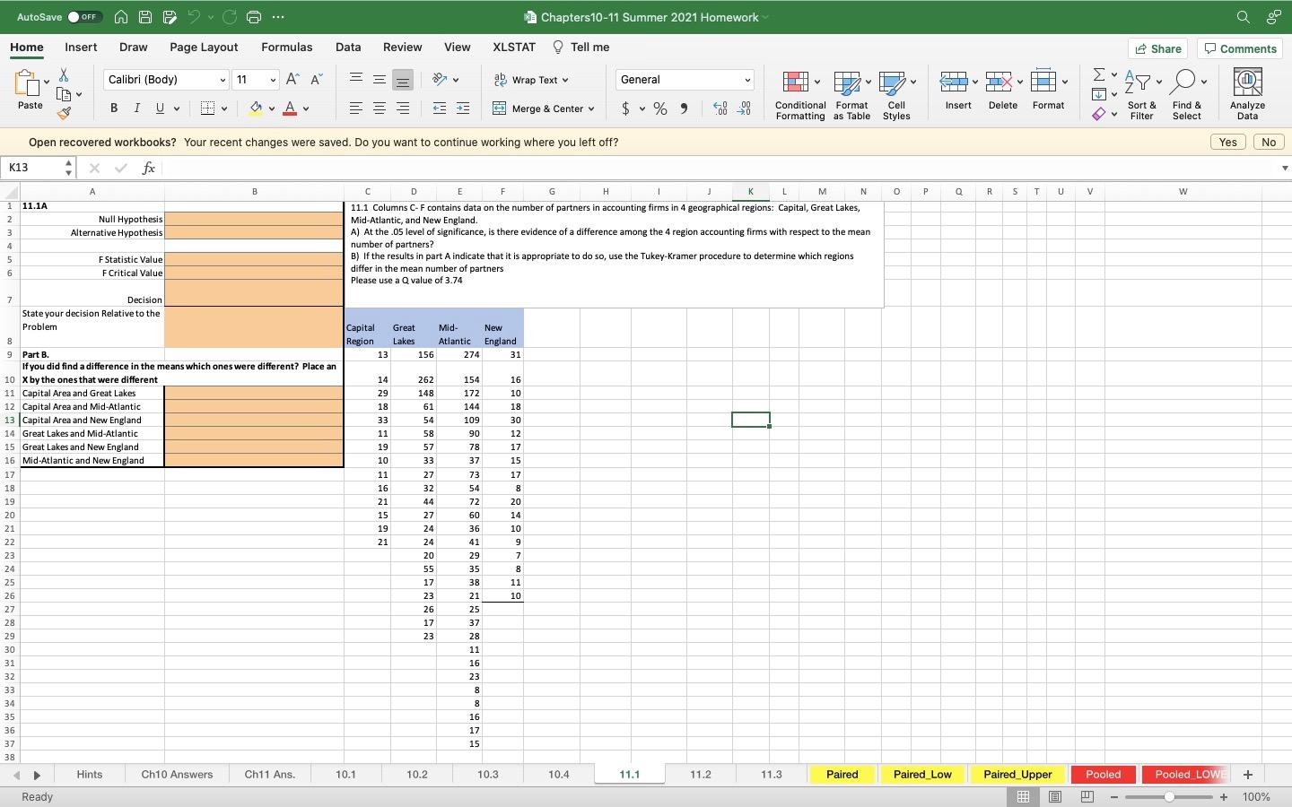Expand the General number format dropdown
This screenshot has width=1292, height=807.
pos(746,80)
